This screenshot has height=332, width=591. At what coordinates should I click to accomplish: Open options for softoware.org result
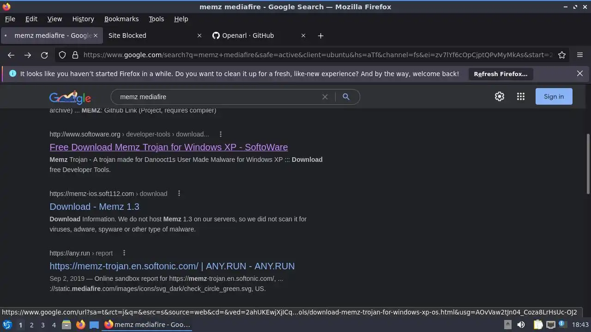coord(221,134)
